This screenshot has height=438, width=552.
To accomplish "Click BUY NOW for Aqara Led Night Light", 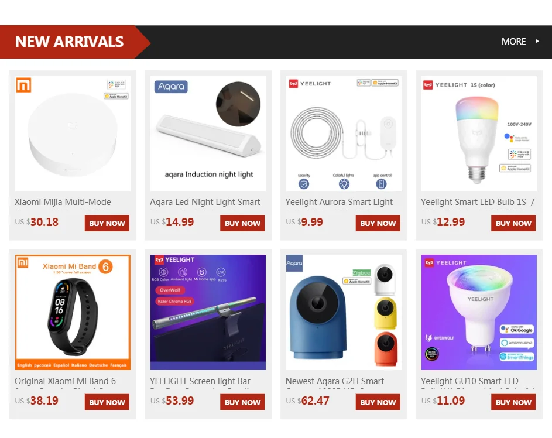I will point(242,223).
